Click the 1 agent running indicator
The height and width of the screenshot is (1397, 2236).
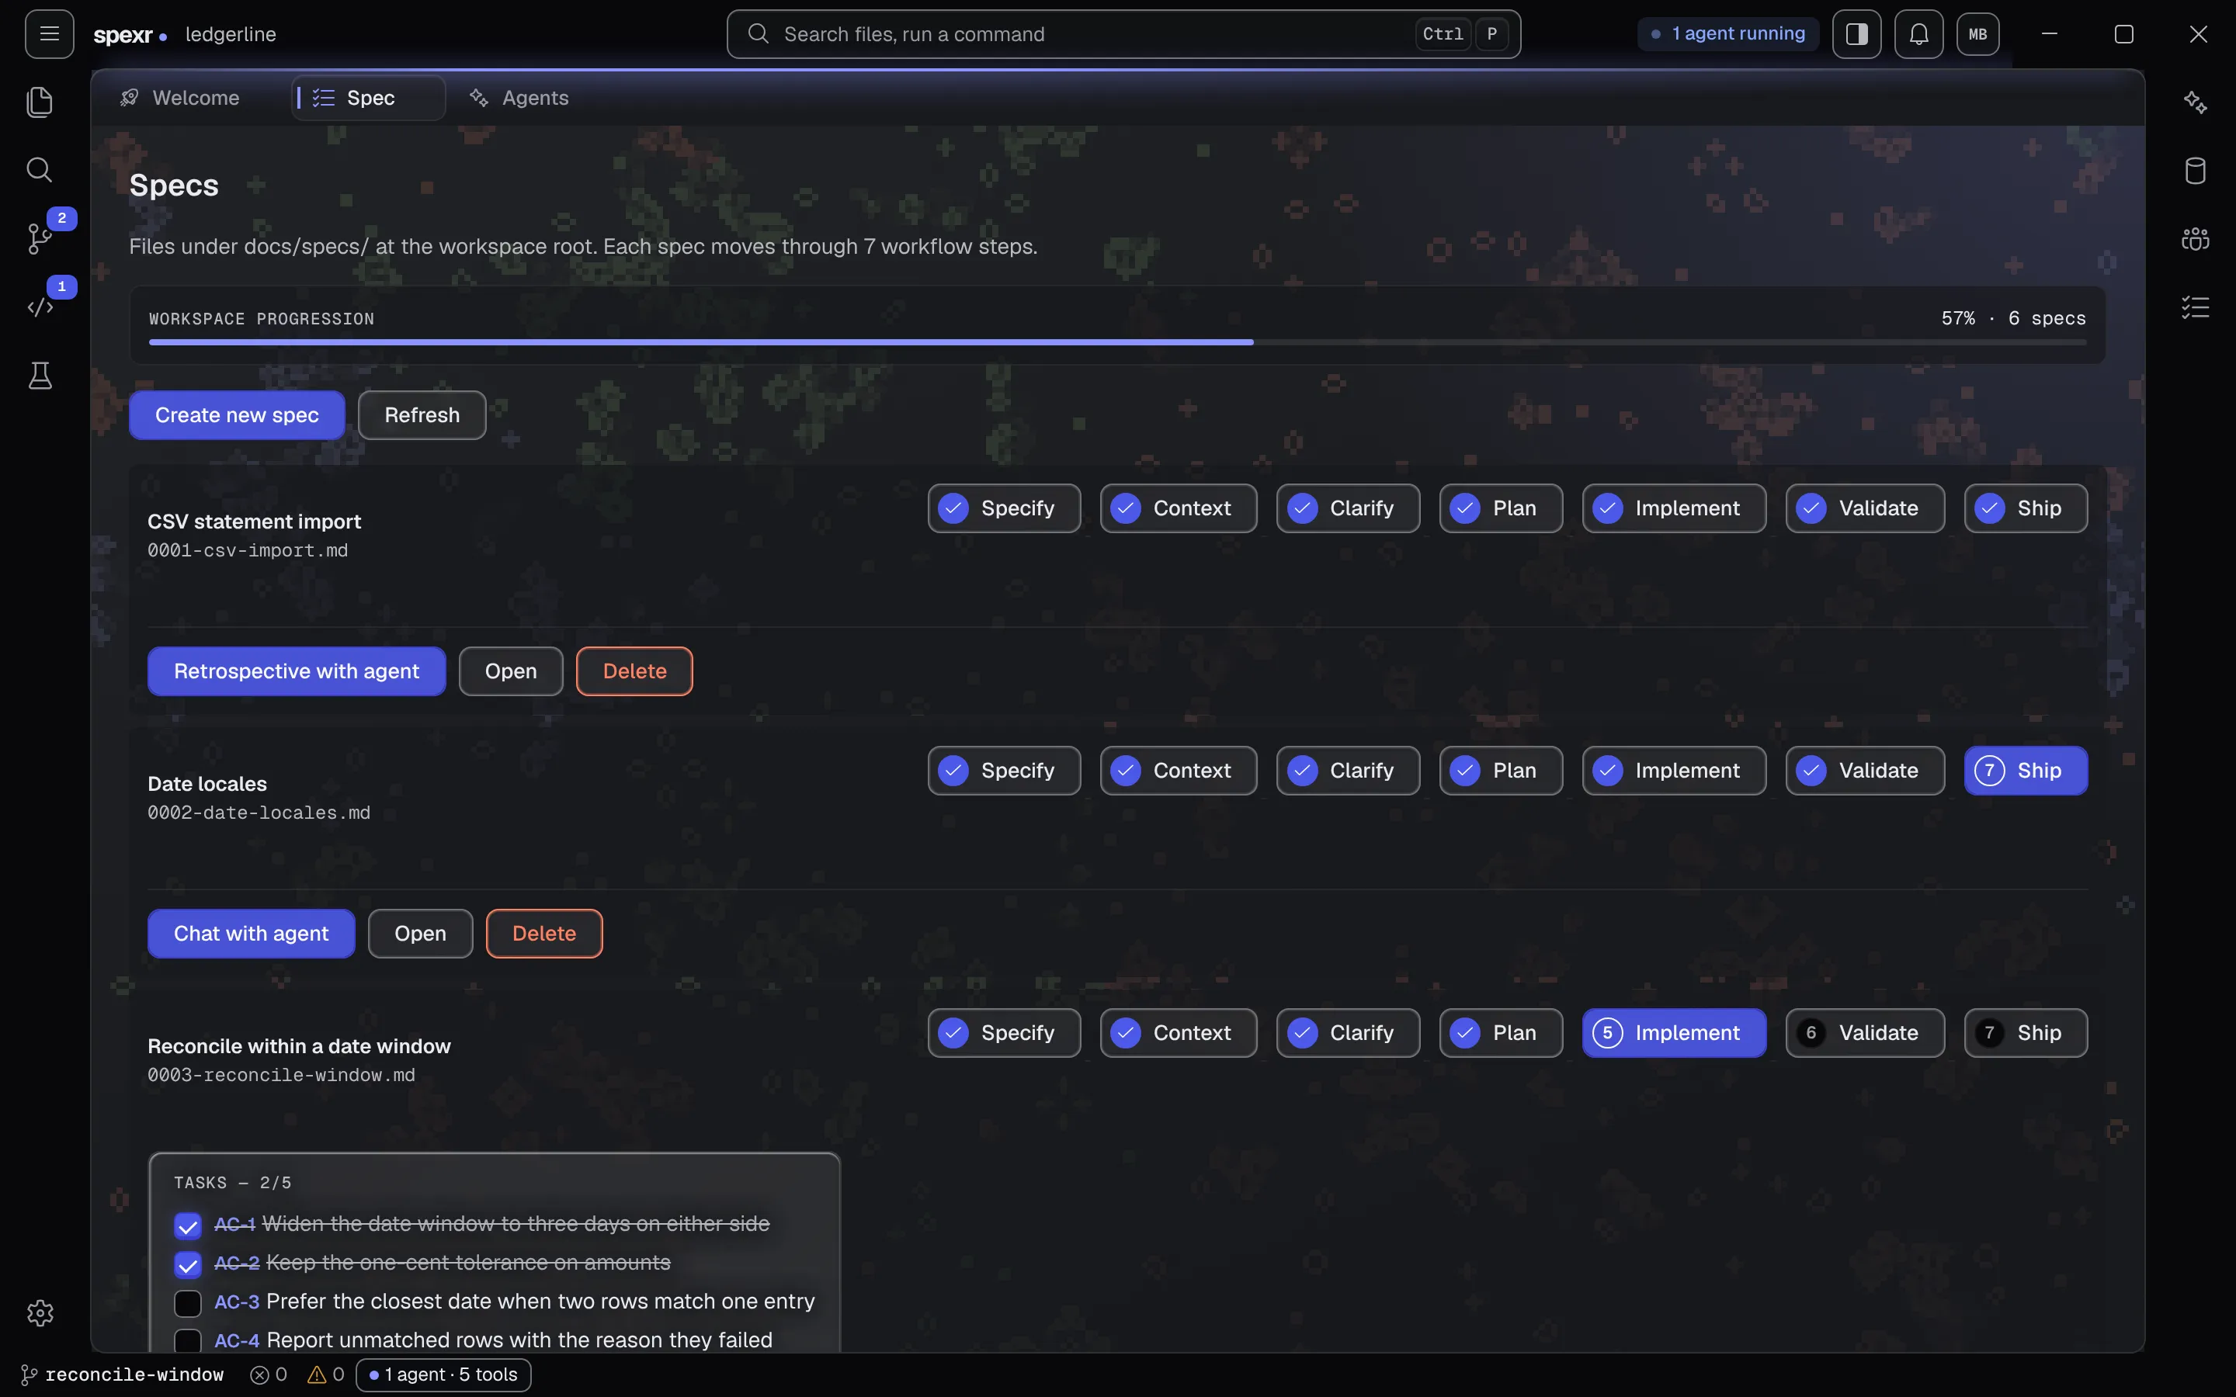click(x=1727, y=34)
